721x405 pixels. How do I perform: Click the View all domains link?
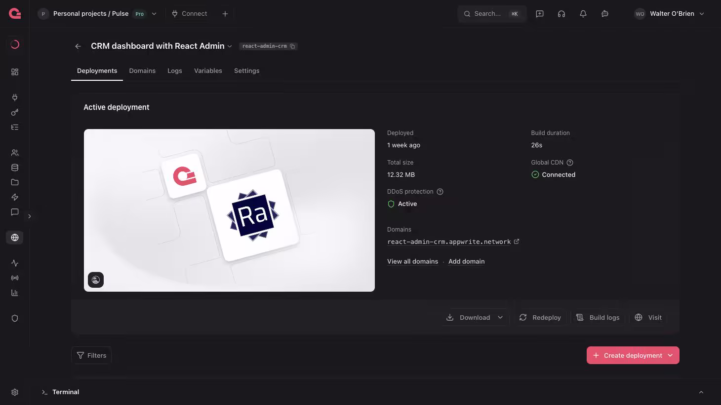[x=413, y=262]
